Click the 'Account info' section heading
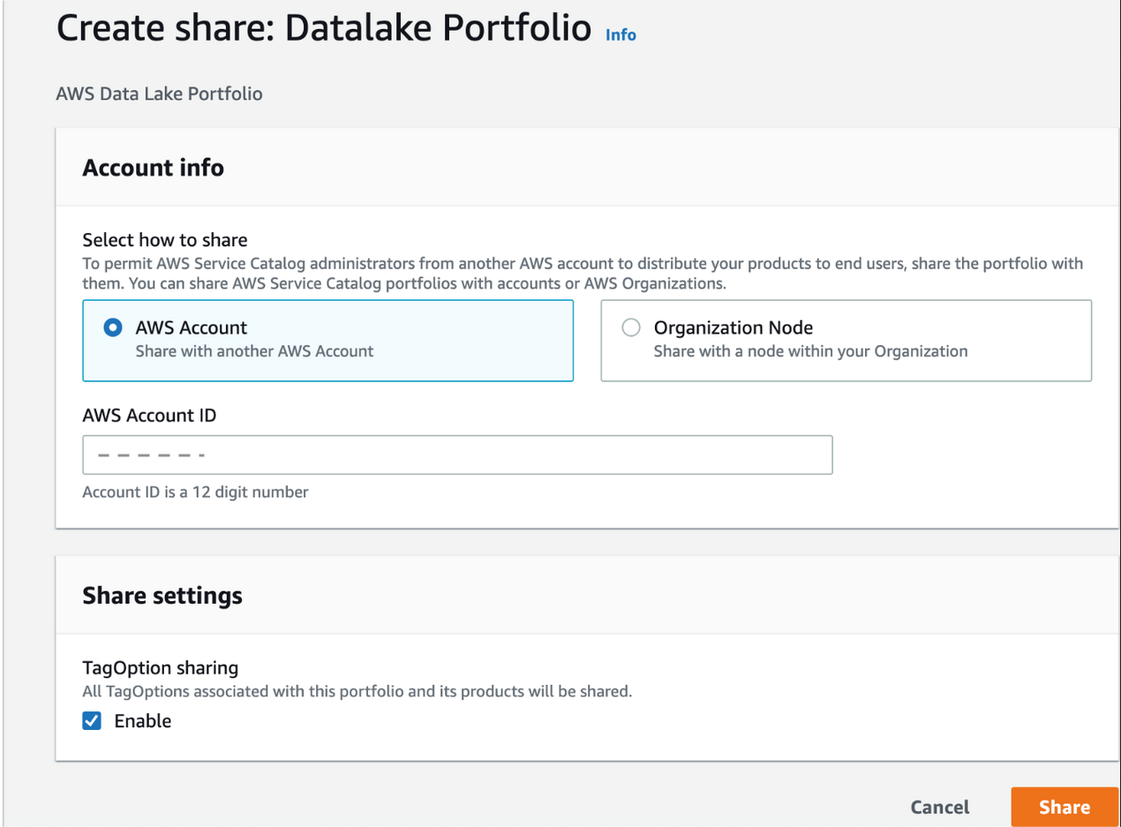 153,167
